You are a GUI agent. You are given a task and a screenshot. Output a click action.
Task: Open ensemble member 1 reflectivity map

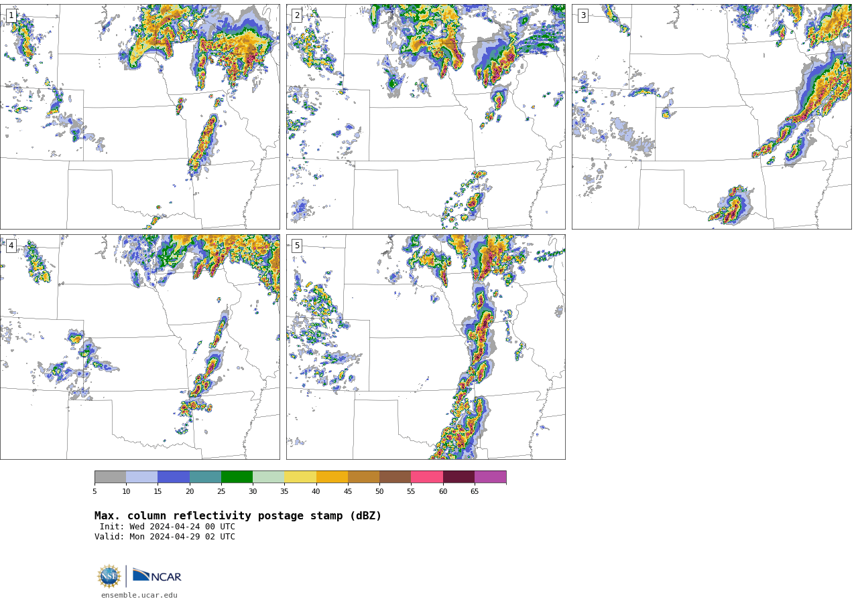[x=139, y=116]
